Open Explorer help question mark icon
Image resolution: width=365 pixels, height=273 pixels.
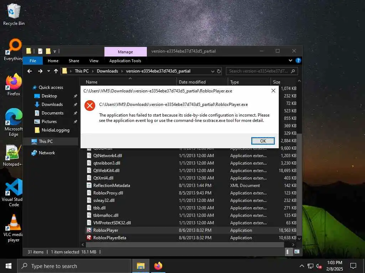298,60
